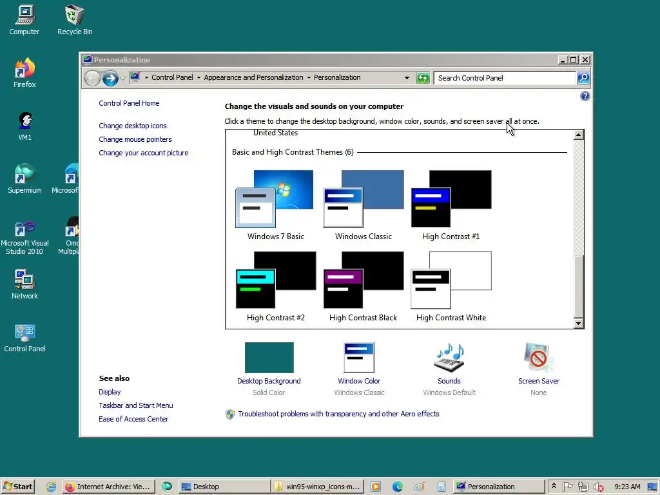Open the address bar history dropdown

[x=407, y=78]
